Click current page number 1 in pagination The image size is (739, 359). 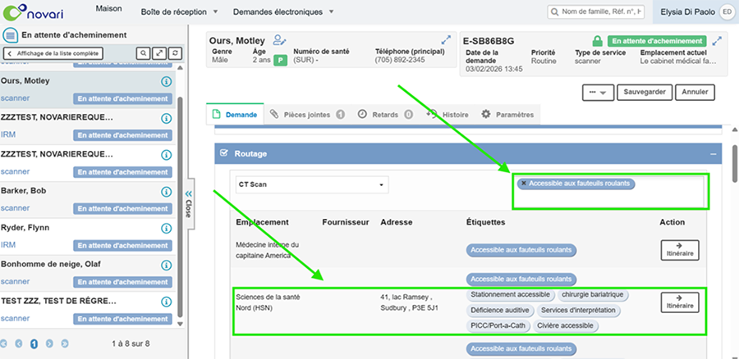pyautogui.click(x=34, y=344)
